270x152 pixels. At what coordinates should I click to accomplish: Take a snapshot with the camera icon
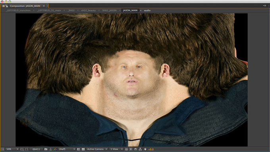tap(46, 149)
